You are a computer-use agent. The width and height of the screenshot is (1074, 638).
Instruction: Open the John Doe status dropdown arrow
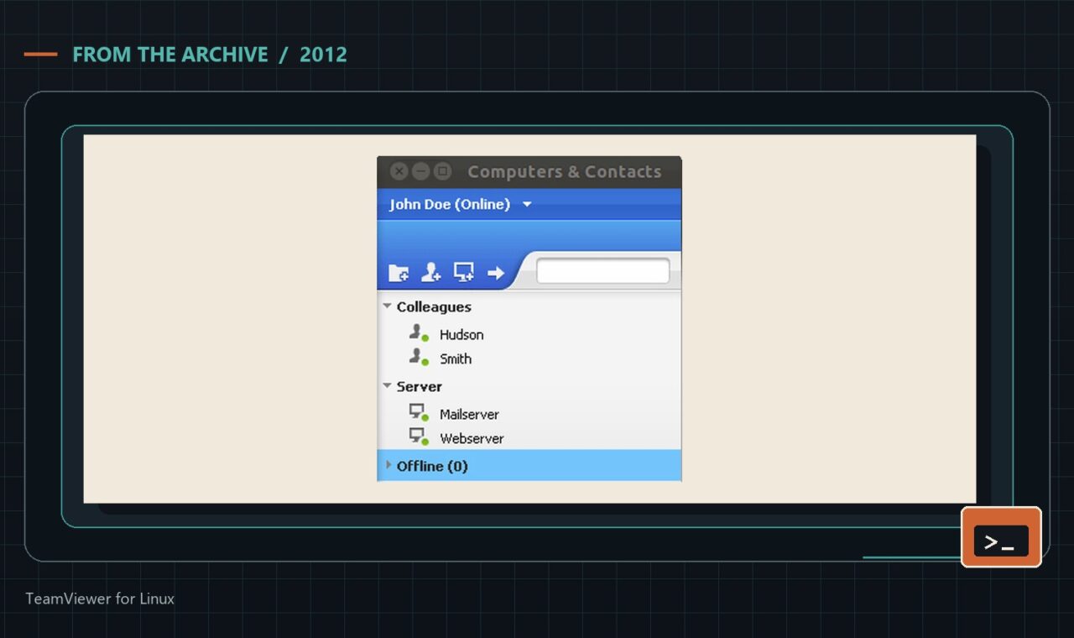click(527, 204)
